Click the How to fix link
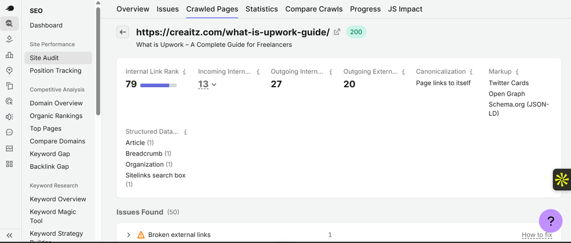Image resolution: width=571 pixels, height=243 pixels. pos(537,235)
